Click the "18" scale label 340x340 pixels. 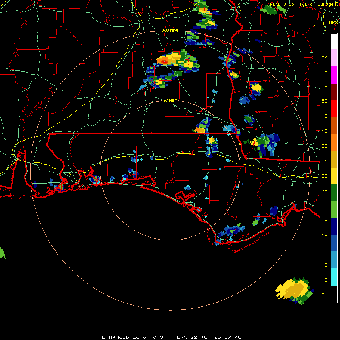pos(325,221)
